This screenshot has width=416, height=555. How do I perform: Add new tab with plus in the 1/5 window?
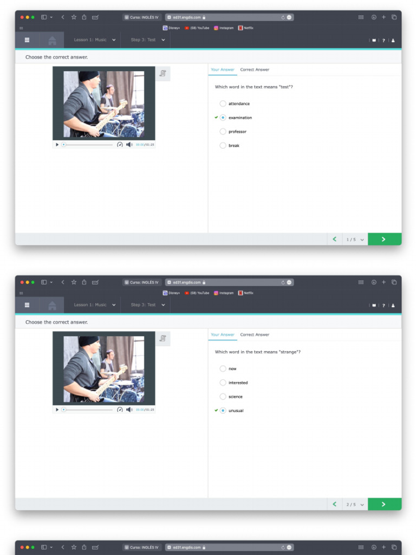(383, 17)
